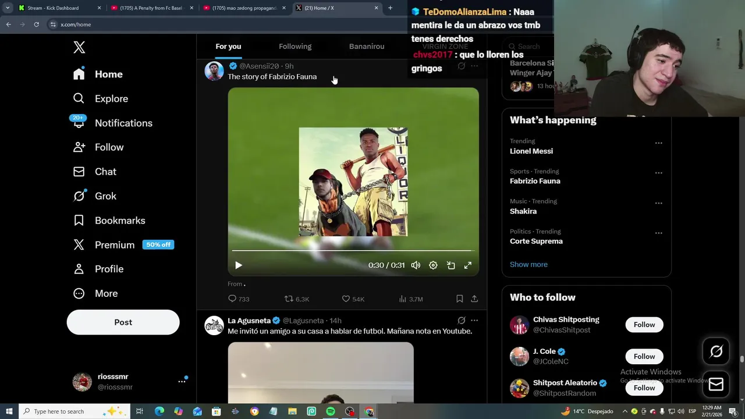The width and height of the screenshot is (745, 419).
Task: Click the Post button
Action: 123,322
